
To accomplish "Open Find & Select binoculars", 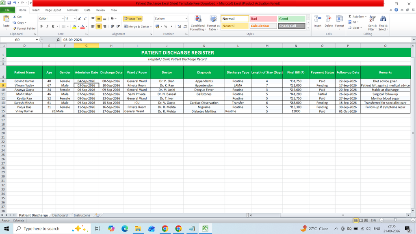I will 383,23.
